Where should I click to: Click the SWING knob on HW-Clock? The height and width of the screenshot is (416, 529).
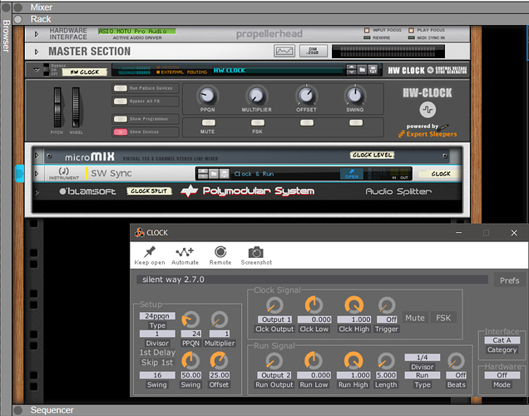pos(354,96)
